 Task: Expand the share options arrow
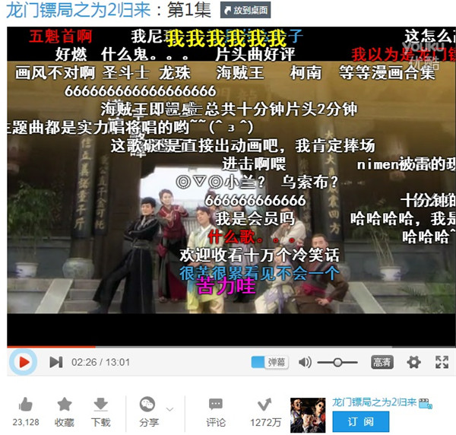pos(169,409)
